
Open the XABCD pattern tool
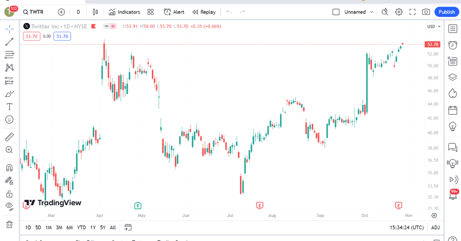click(9, 67)
